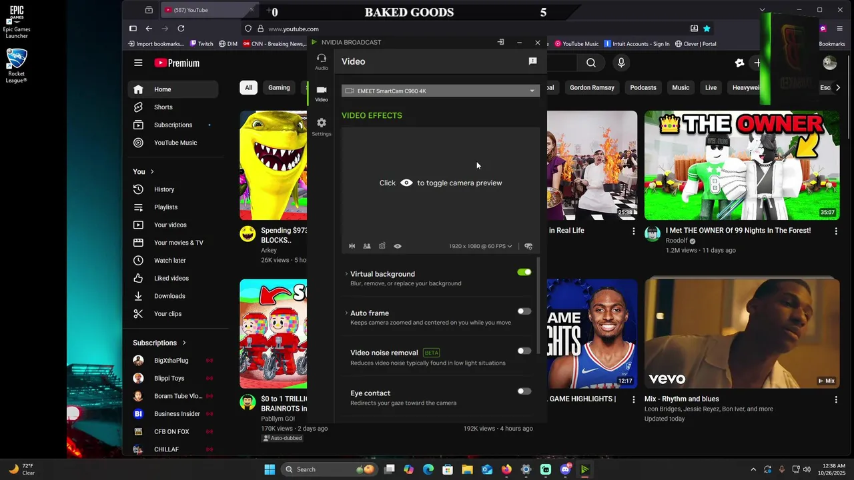This screenshot has height=480, width=854.
Task: Open the BigXthaPlug subscription channel
Action: pyautogui.click(x=173, y=361)
